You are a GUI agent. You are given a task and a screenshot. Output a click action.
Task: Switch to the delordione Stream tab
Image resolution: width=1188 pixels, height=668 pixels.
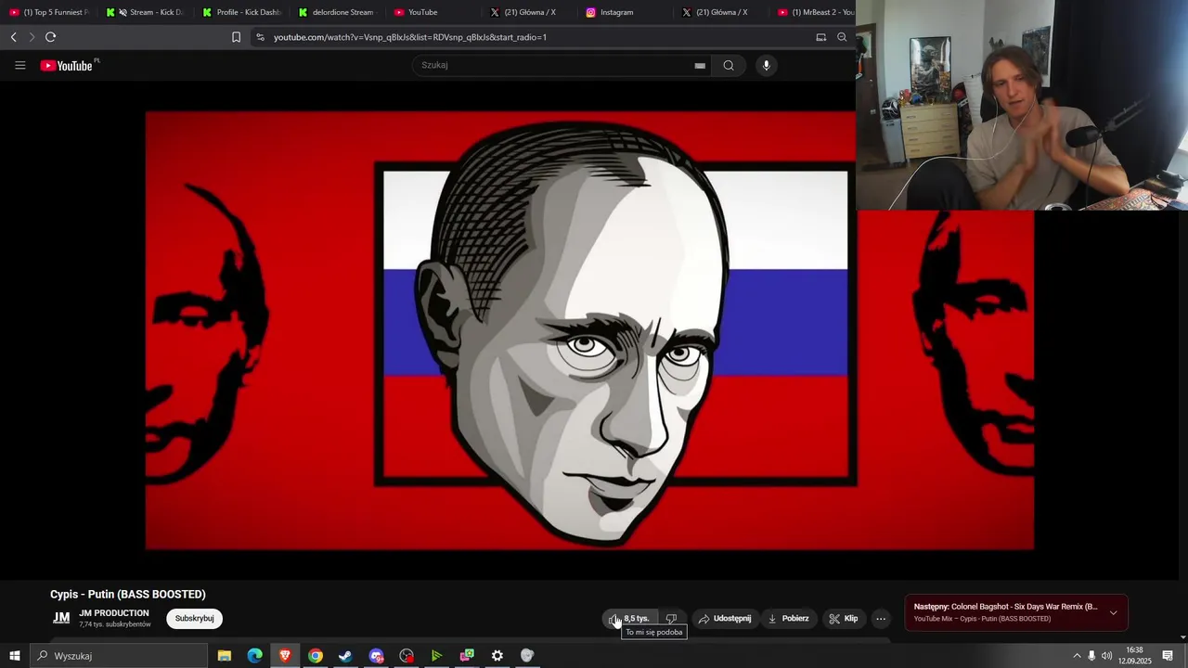coord(337,12)
